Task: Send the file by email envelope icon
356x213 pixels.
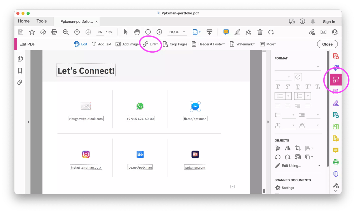Action: 323,32
